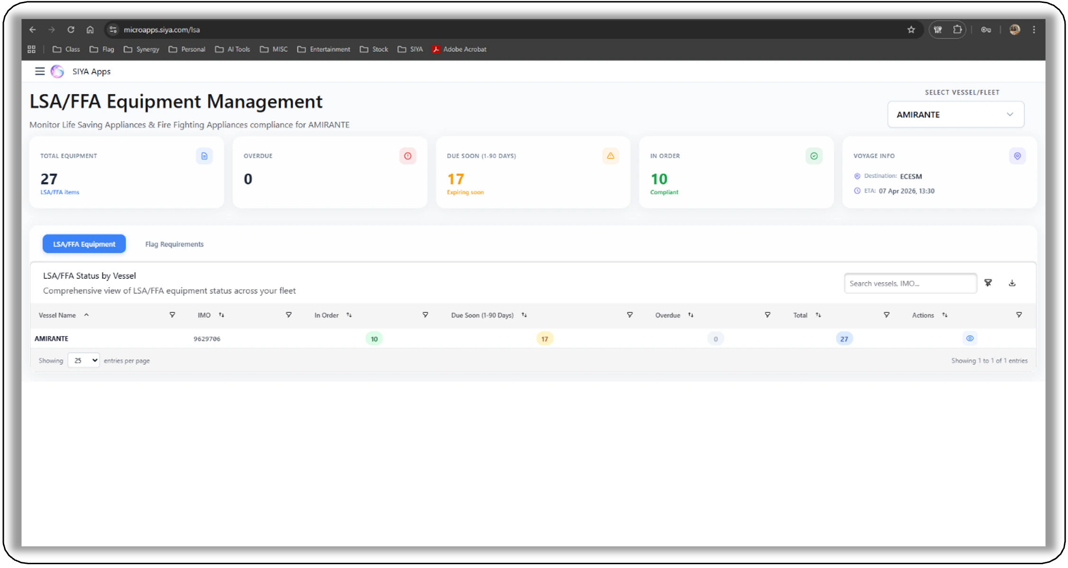Open filter for Due Soon column
Viewport: 1068px width, 568px height.
click(630, 315)
